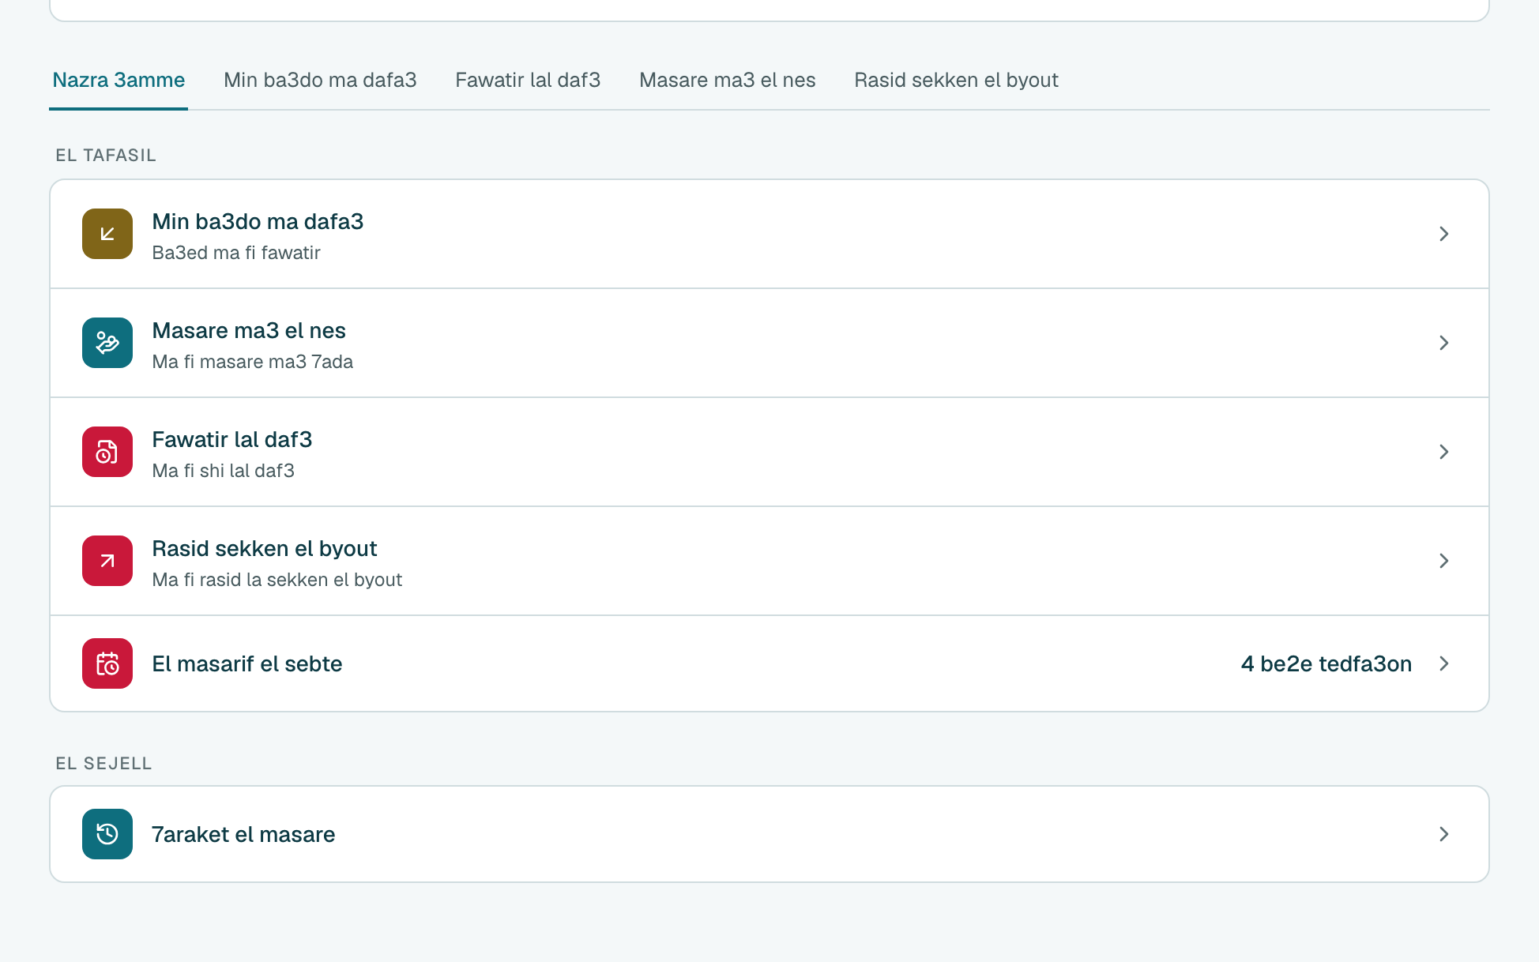Select the Nazra 3amme tab
The height and width of the screenshot is (962, 1539).
(x=119, y=80)
